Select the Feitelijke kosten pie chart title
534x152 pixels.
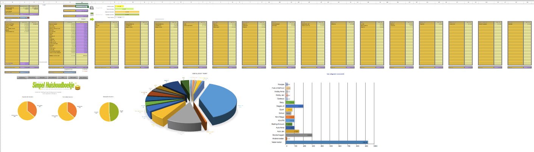[67, 97]
